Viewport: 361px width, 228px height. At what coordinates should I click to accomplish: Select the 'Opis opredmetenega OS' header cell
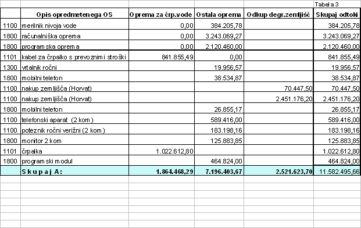coord(74,13)
